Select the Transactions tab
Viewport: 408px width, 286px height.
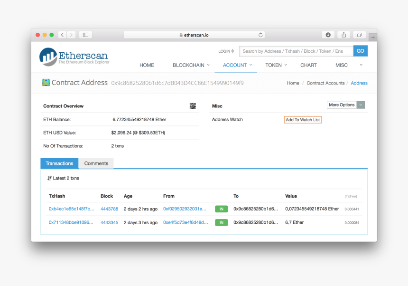coord(59,163)
